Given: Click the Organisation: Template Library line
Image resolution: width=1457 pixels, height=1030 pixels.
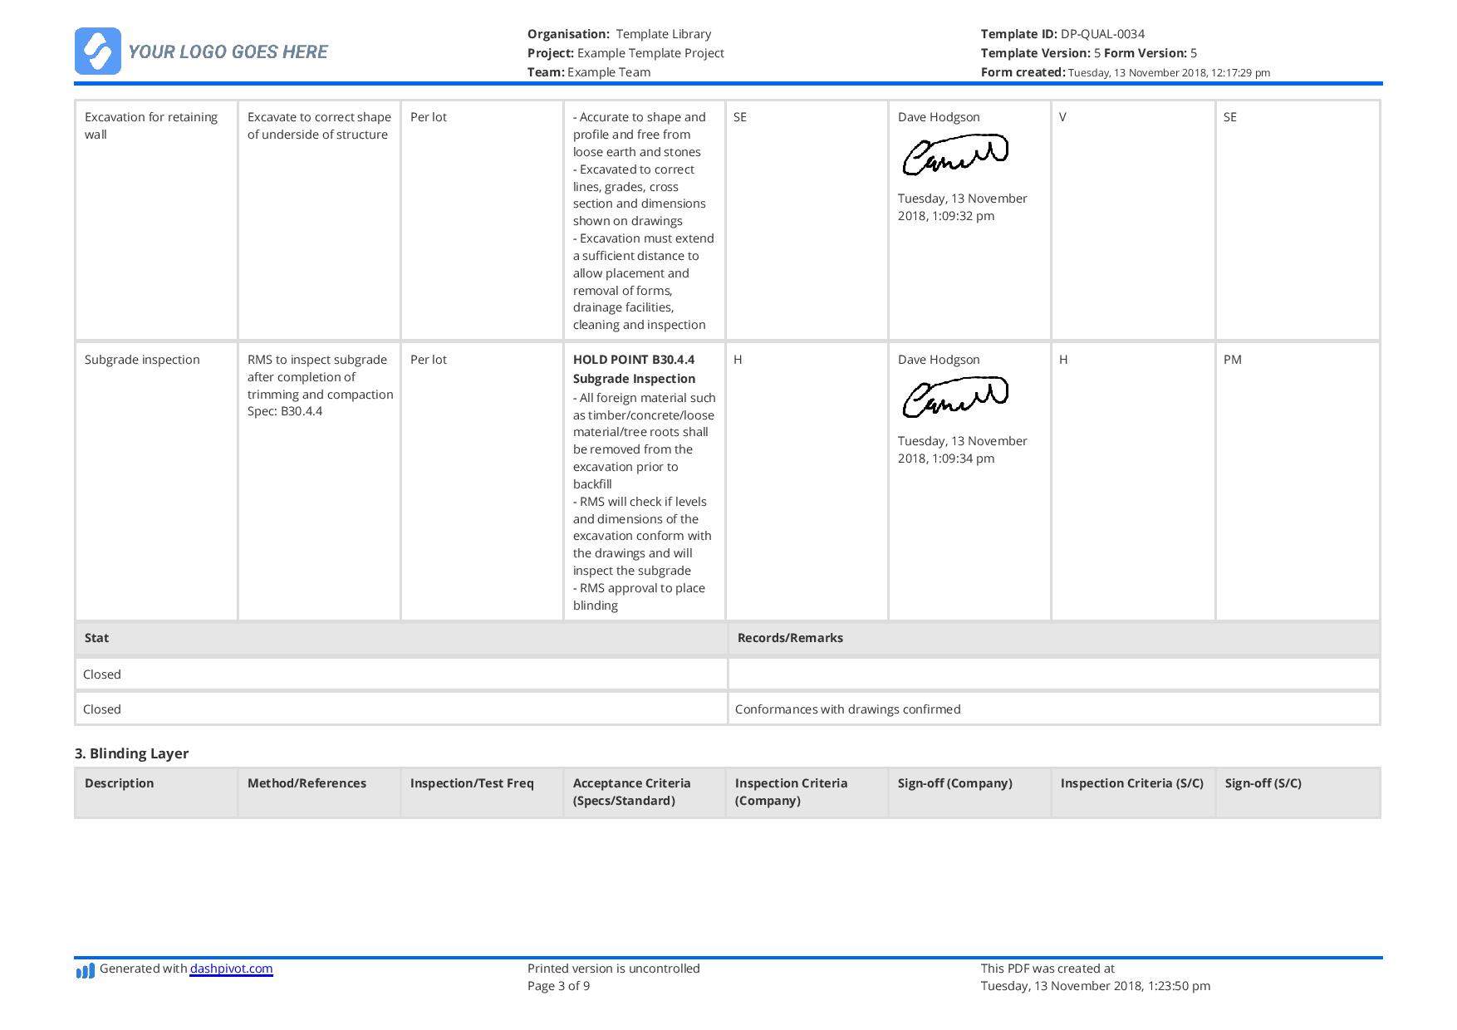Looking at the screenshot, I should [619, 34].
